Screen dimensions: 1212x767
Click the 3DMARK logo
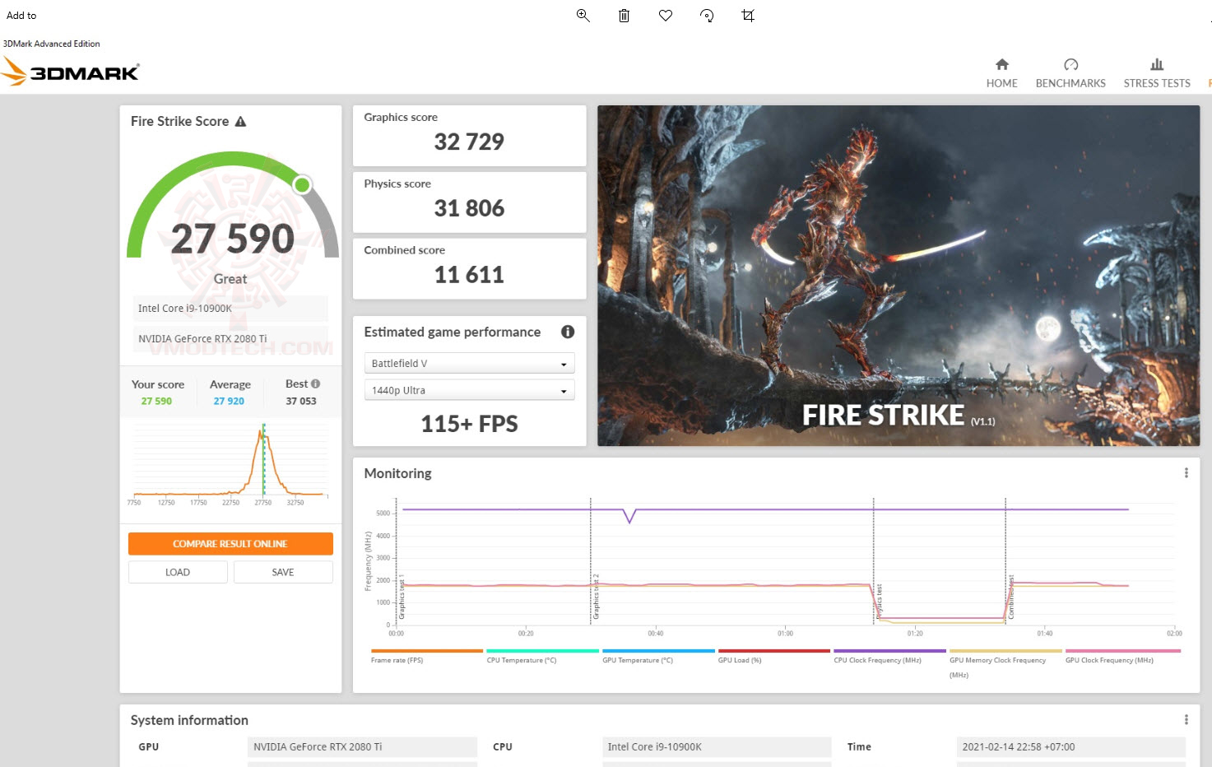72,72
